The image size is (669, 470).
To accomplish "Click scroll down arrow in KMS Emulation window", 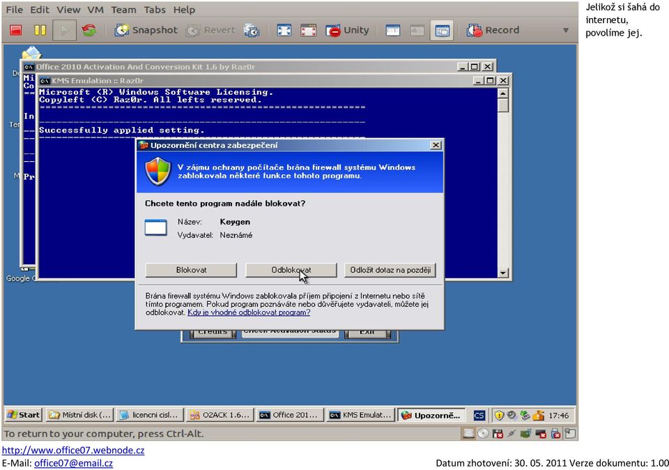I will pyautogui.click(x=503, y=273).
